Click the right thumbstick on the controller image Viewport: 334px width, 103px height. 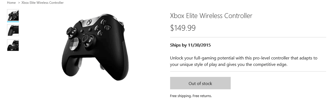point(88,40)
